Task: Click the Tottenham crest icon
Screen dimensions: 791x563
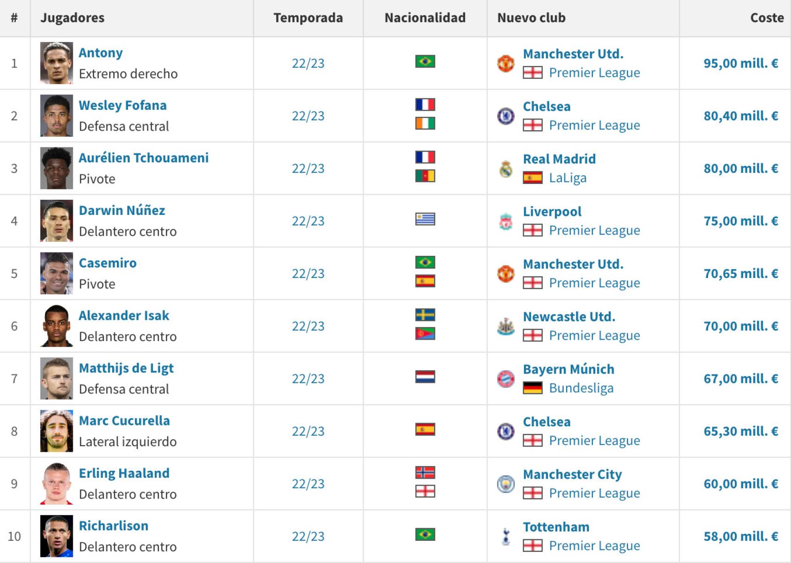Action: point(505,537)
